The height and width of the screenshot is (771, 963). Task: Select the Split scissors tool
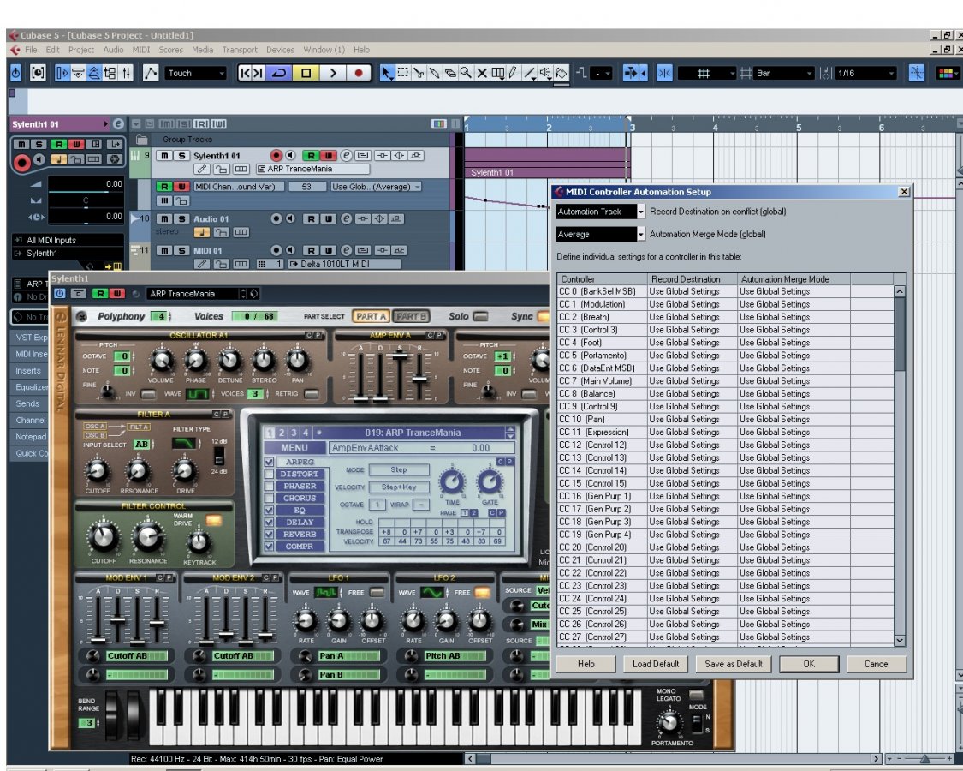[419, 73]
